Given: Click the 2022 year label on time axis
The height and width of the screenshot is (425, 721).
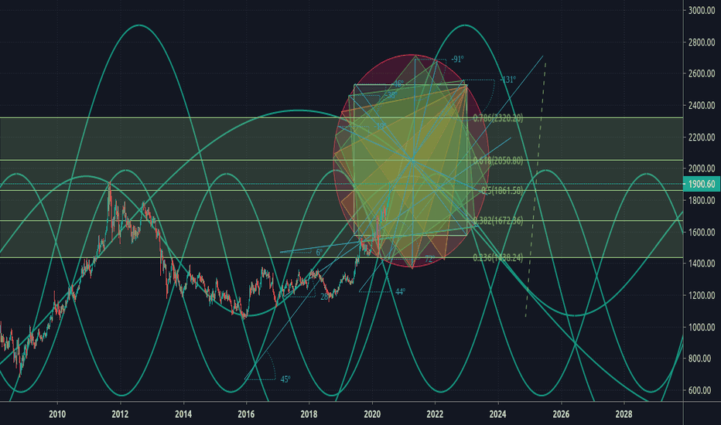Looking at the screenshot, I should pyautogui.click(x=435, y=414).
